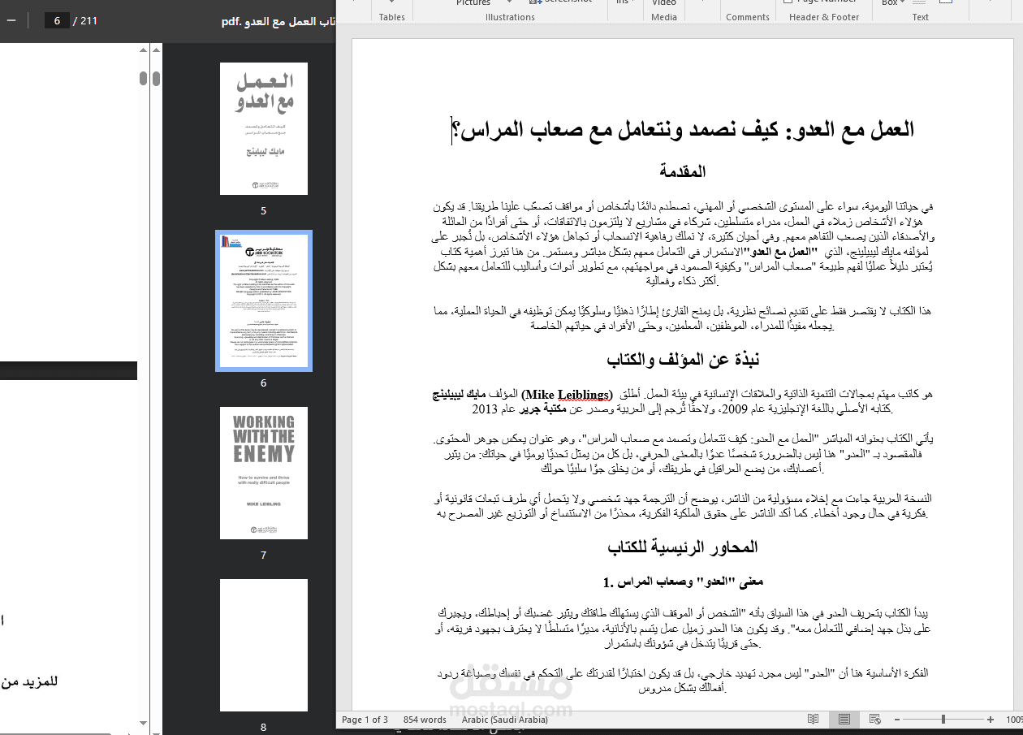Switch Word to Print Layout view
The height and width of the screenshot is (735, 1023).
[x=844, y=720]
